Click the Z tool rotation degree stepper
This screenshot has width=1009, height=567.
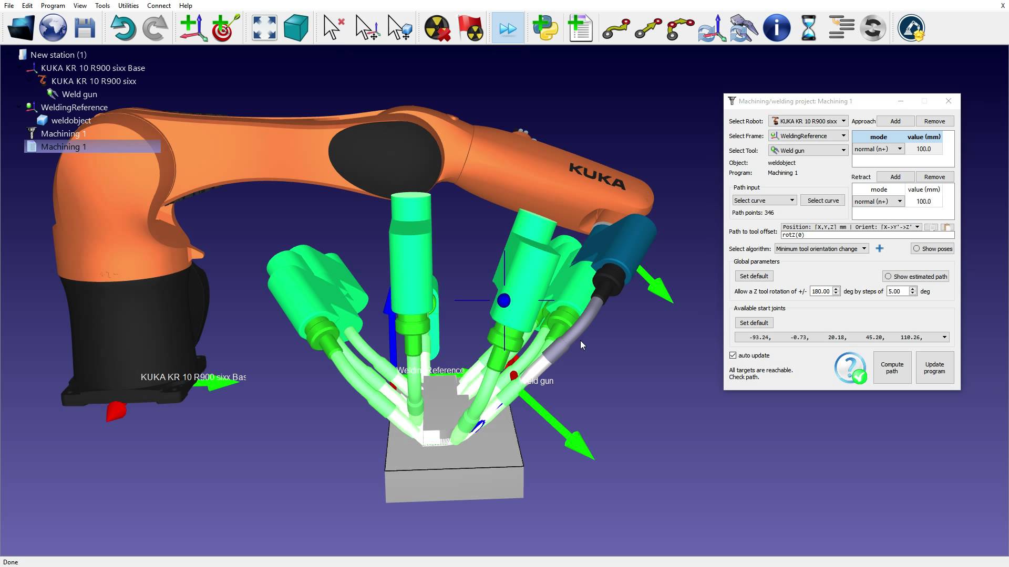(836, 291)
